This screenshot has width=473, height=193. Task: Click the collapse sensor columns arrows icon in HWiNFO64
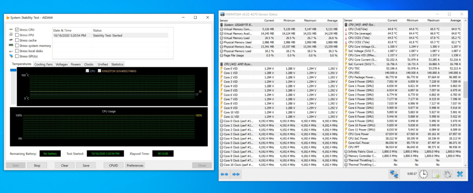point(236,174)
